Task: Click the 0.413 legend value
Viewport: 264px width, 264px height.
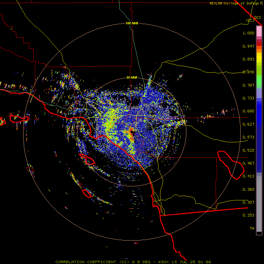Action: pos(248,176)
